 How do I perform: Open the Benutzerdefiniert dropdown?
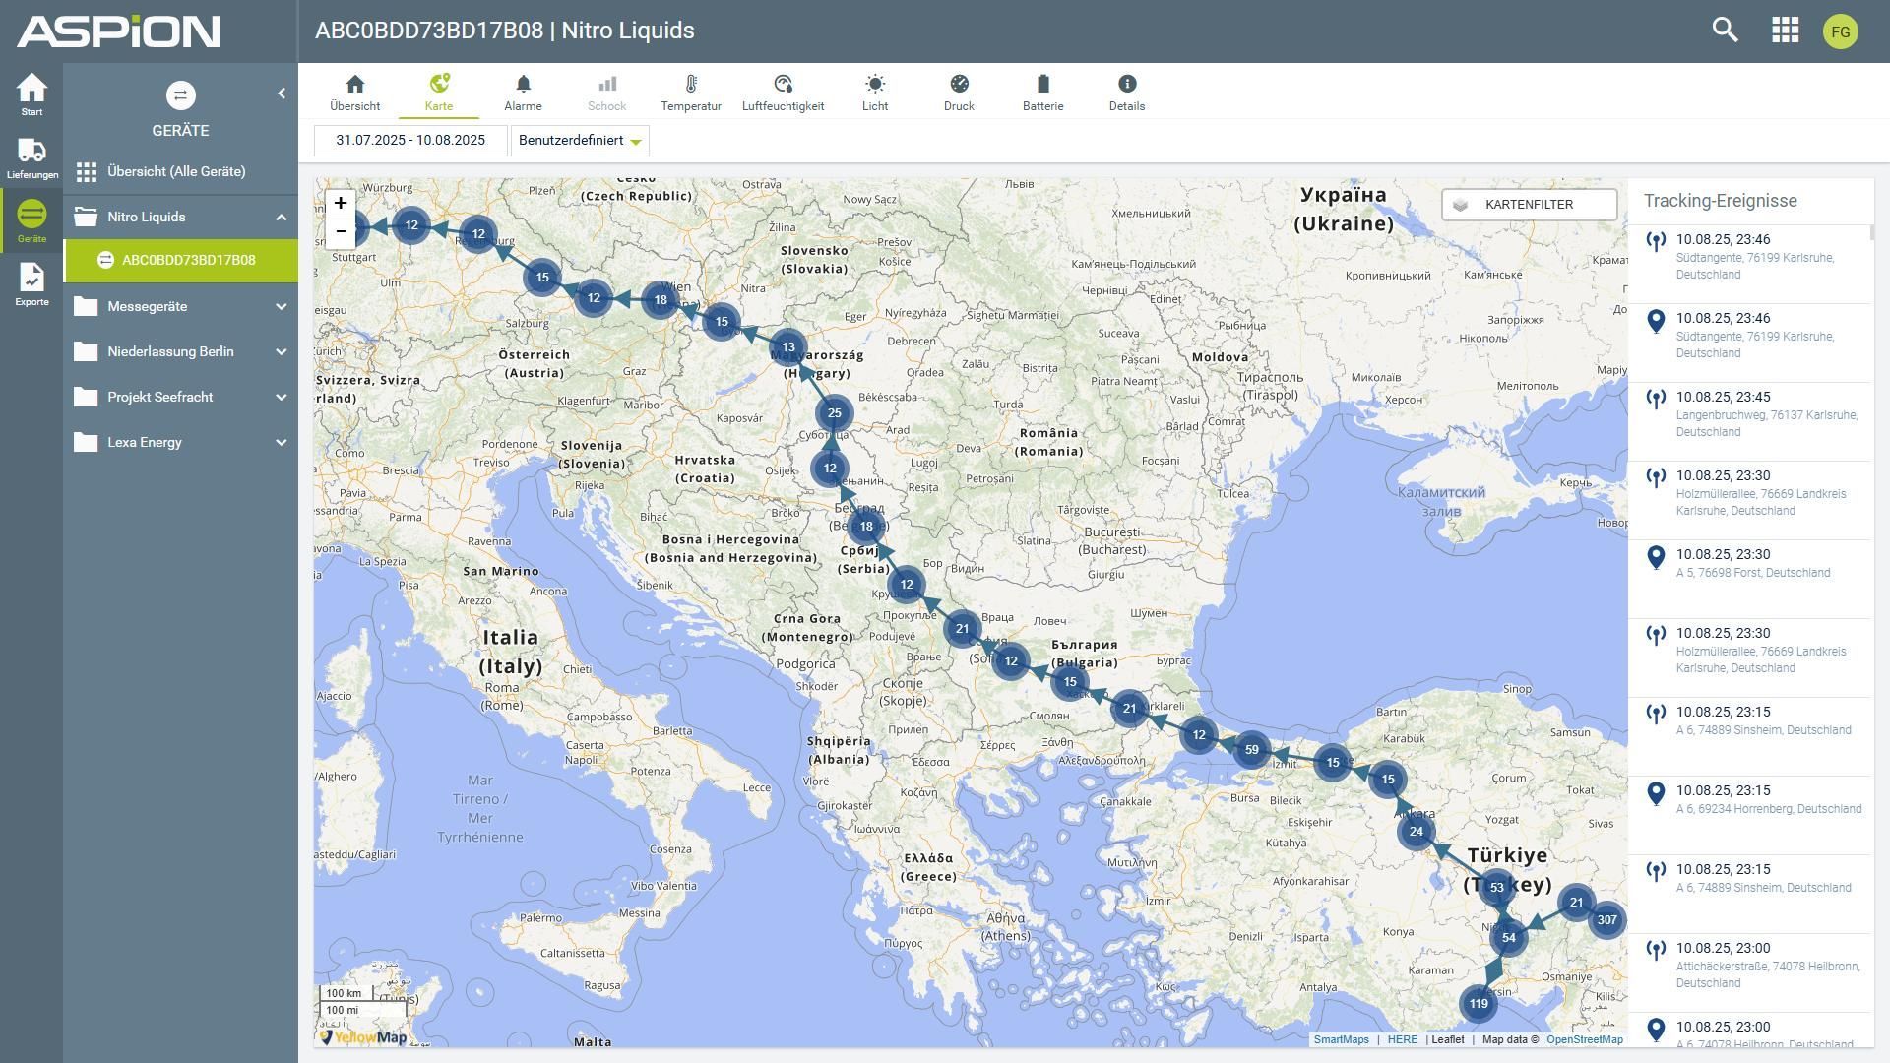tap(580, 141)
